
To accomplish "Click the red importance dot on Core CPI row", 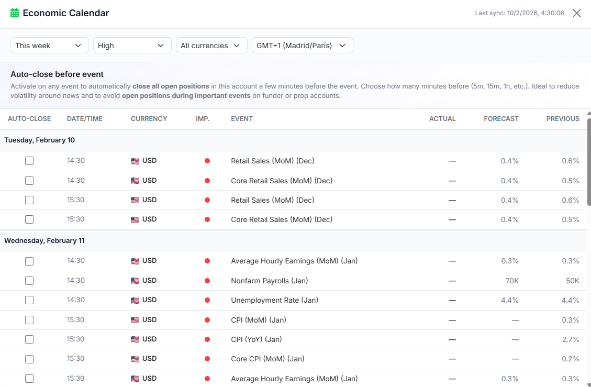I will coord(207,359).
